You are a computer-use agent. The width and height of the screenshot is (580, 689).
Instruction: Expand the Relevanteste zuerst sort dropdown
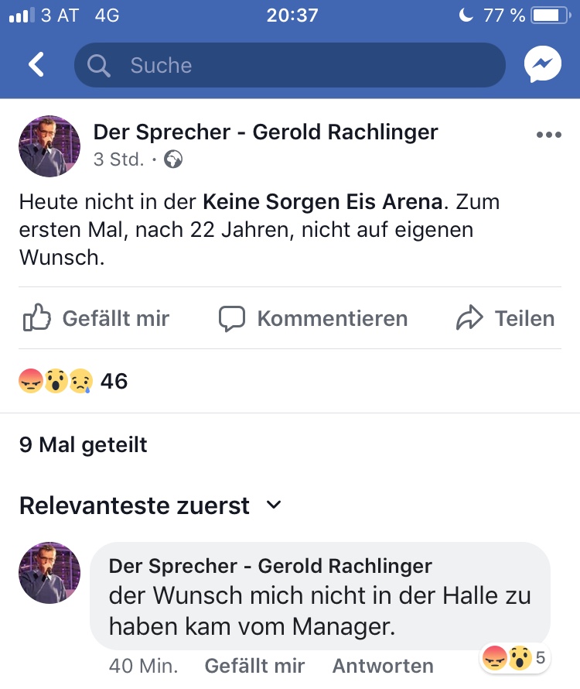(274, 506)
